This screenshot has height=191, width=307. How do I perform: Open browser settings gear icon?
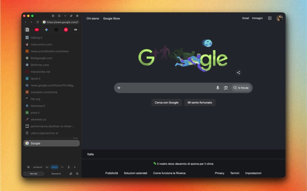click(x=78, y=16)
